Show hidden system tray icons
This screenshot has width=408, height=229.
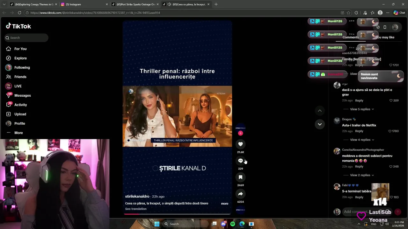(359, 224)
